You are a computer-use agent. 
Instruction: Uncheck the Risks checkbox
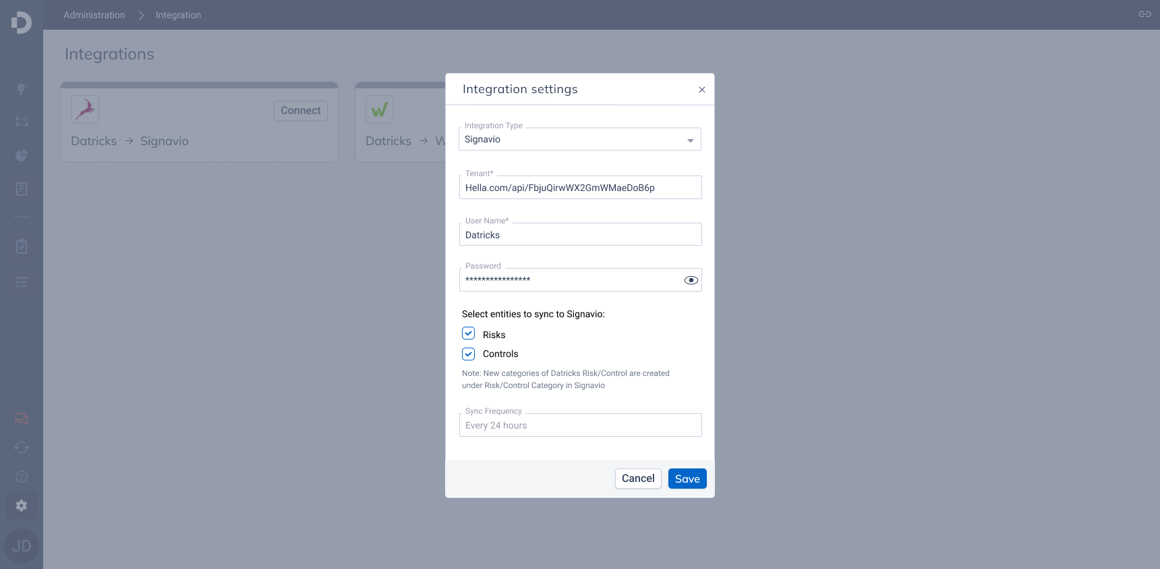pos(468,333)
